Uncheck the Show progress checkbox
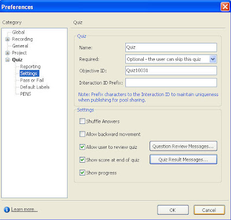231x220 pixels. coord(82,173)
